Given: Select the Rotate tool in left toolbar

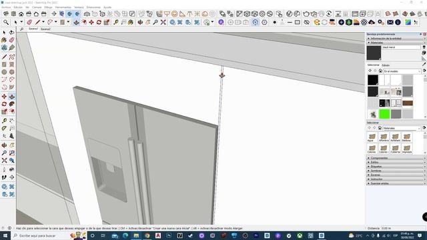Looking at the screenshot, I should (x=4, y=104).
